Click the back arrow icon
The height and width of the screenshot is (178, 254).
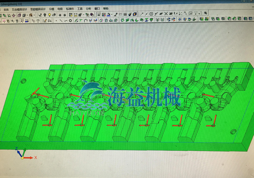[60, 15]
